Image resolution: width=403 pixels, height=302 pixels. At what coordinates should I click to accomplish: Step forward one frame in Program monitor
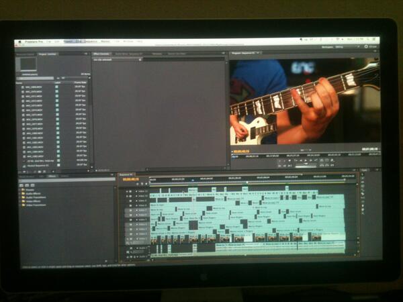point(310,160)
